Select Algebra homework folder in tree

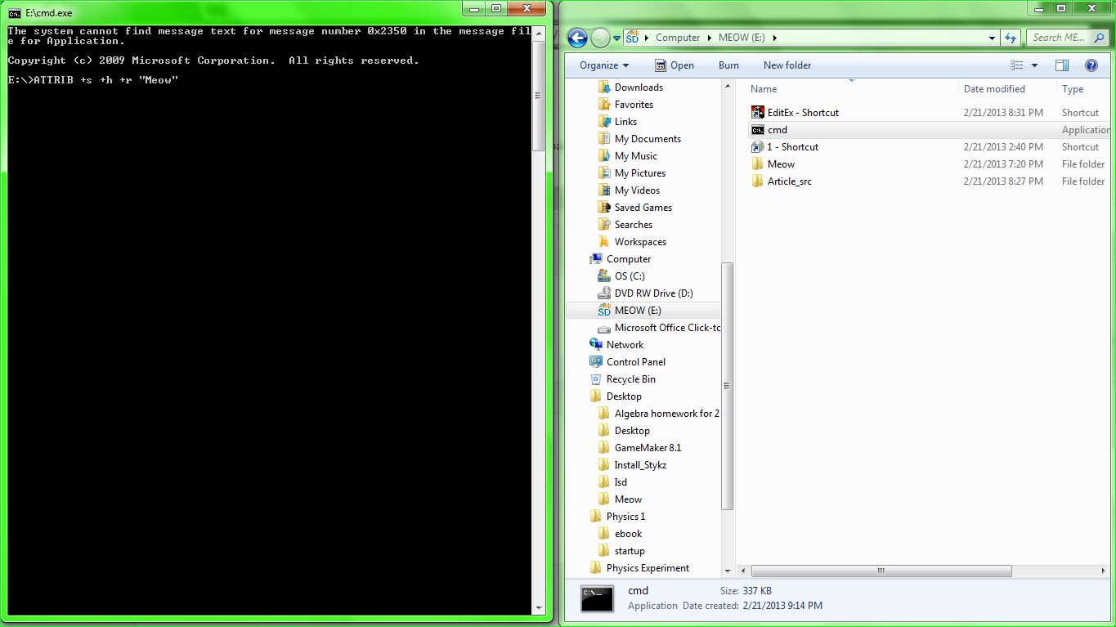coord(666,414)
